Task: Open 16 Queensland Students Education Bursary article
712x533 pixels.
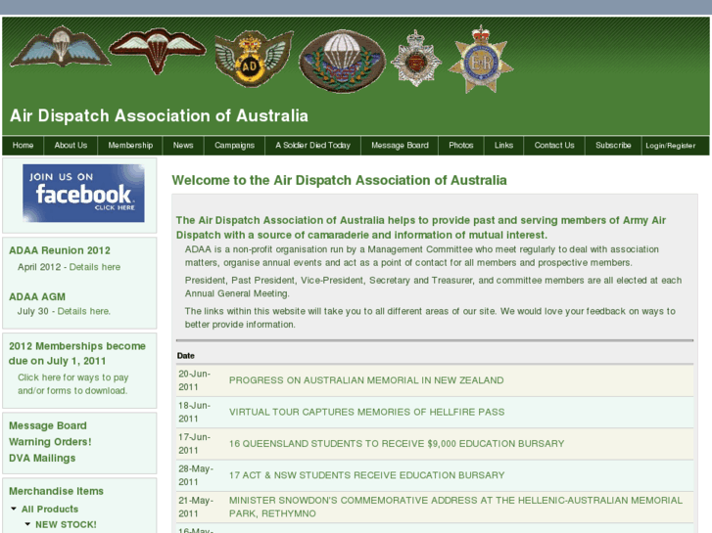Action: point(397,444)
